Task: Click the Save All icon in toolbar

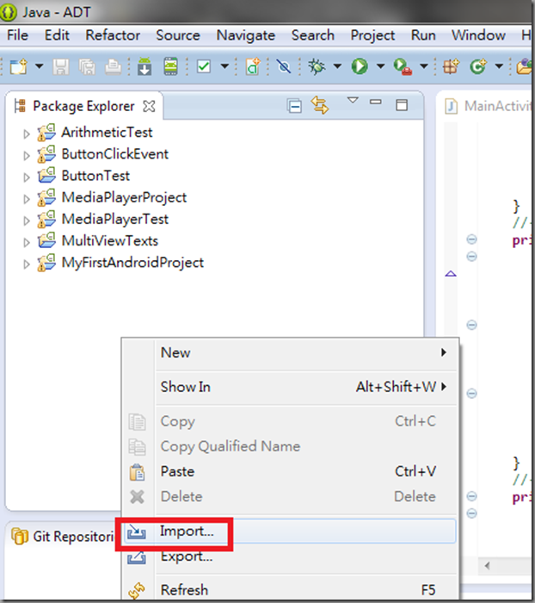Action: click(x=87, y=67)
